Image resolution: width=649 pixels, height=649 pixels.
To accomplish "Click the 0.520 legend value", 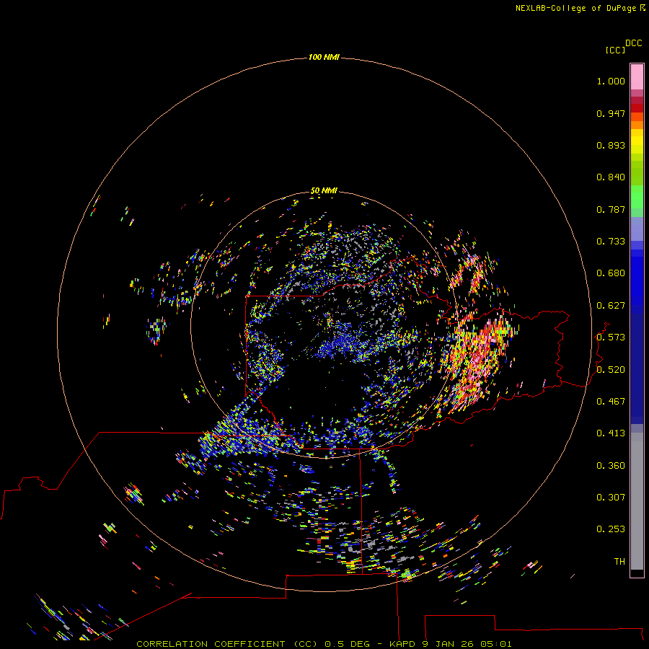I will 611,370.
